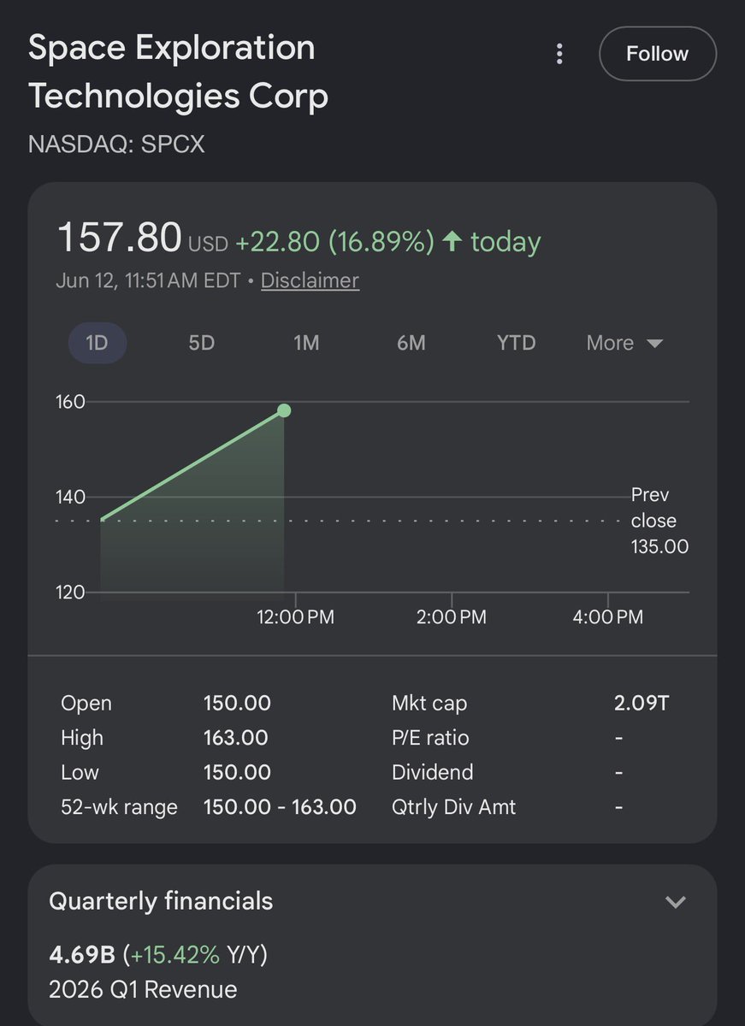This screenshot has height=1026, width=745.
Task: Click the NASDAQ: SPCX ticker text
Action: point(116,144)
